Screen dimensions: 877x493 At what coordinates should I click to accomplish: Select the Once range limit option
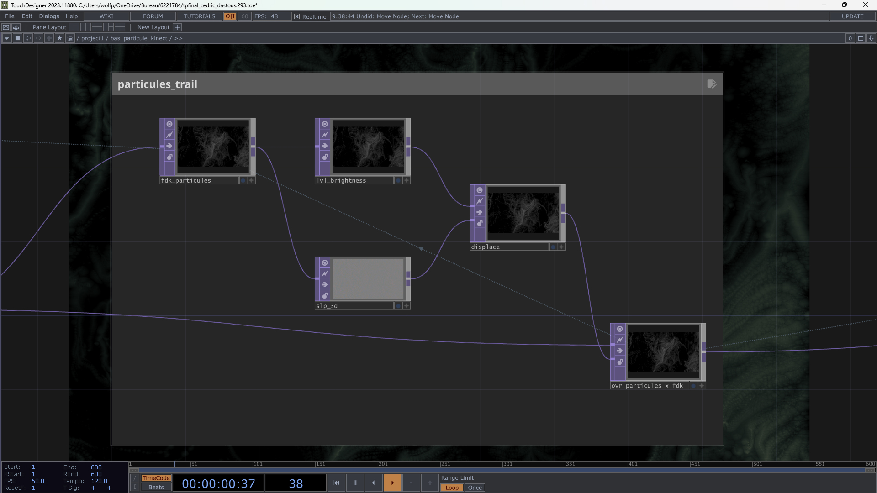pos(475,488)
